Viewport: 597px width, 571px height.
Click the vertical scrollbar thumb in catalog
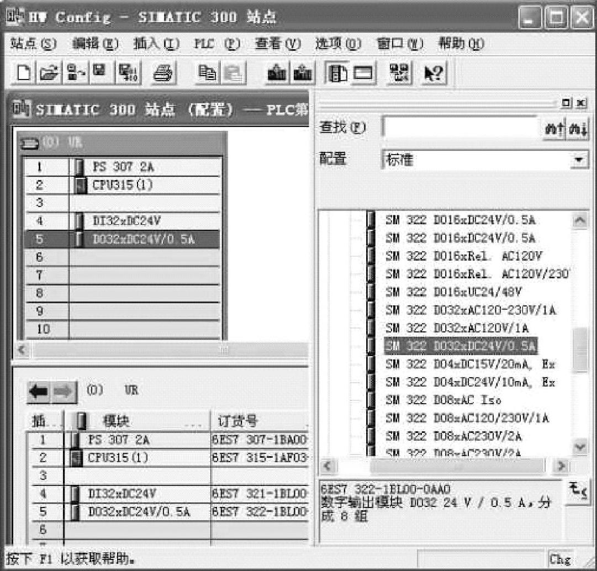tap(580, 350)
